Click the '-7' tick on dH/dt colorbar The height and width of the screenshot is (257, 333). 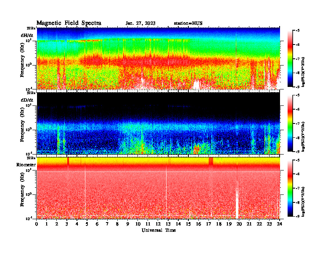click(x=298, y=59)
